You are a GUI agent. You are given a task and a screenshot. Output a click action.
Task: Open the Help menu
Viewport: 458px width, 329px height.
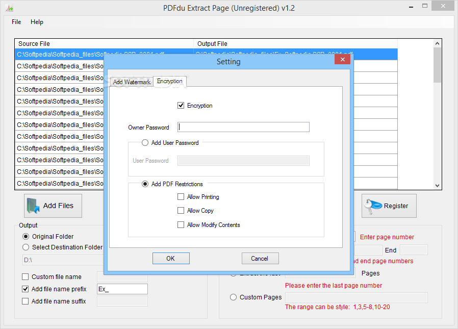point(37,22)
